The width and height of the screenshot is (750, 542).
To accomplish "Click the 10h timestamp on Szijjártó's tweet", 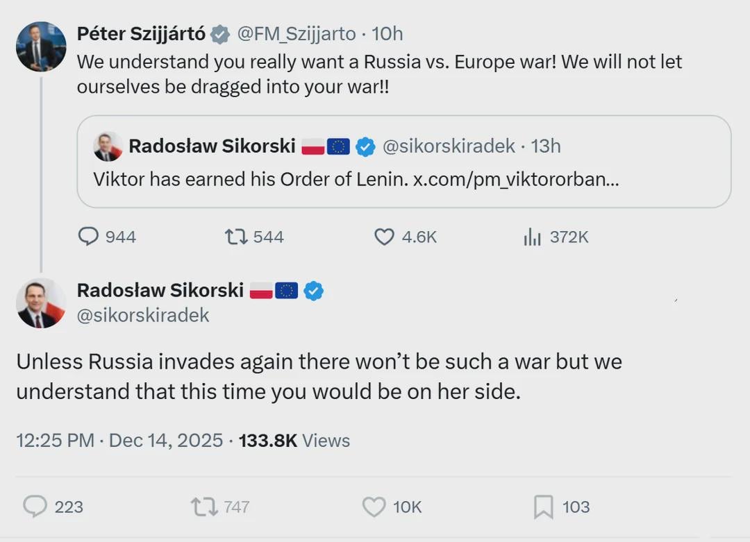I will pyautogui.click(x=387, y=33).
